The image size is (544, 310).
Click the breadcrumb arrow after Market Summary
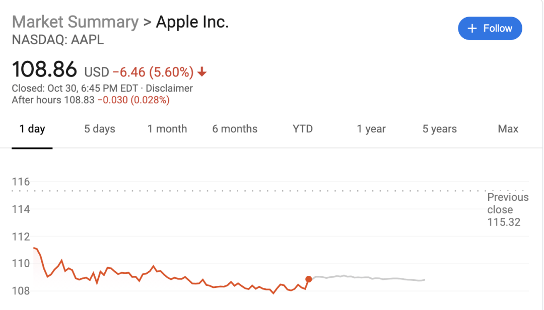(x=148, y=22)
